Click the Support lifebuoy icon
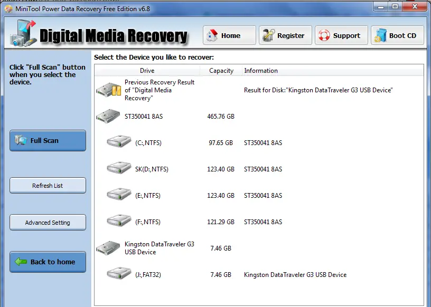 coord(324,35)
